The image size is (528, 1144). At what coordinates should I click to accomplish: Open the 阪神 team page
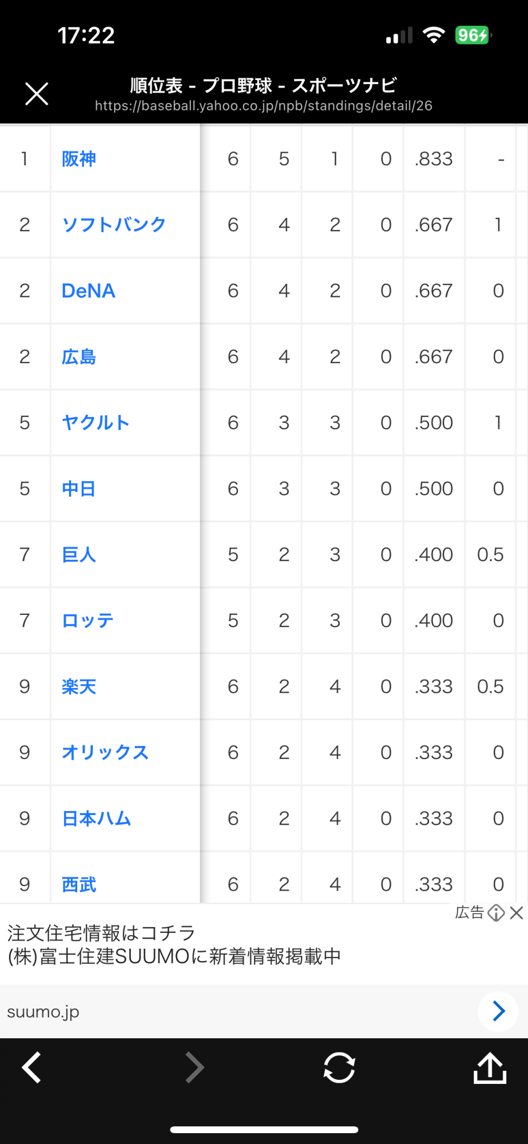79,159
